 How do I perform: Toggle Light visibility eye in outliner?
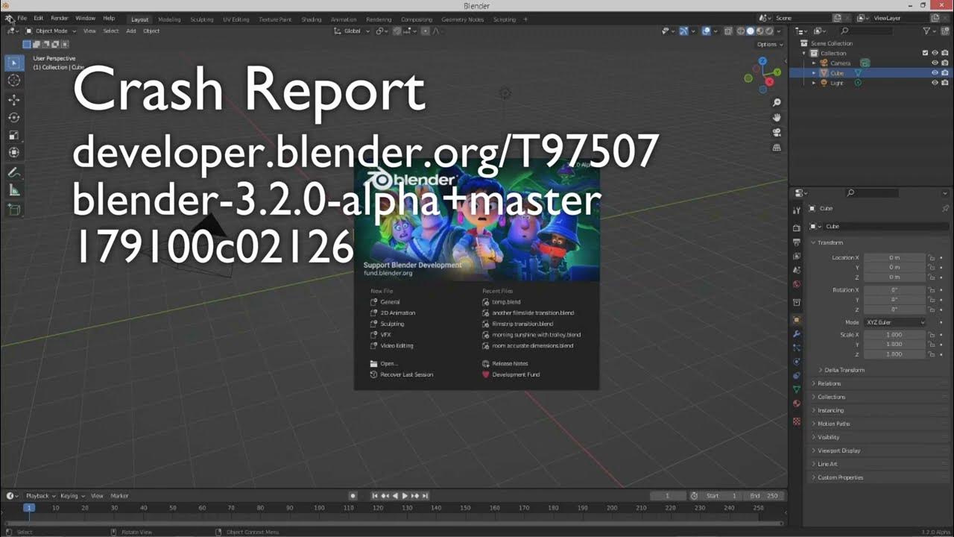click(x=935, y=83)
